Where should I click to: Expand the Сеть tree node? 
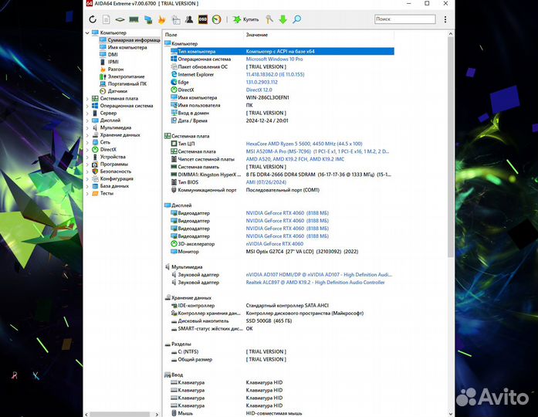click(87, 142)
